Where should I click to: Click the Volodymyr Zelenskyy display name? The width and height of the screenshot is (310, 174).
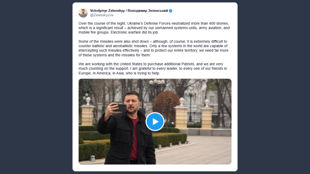coord(107,11)
